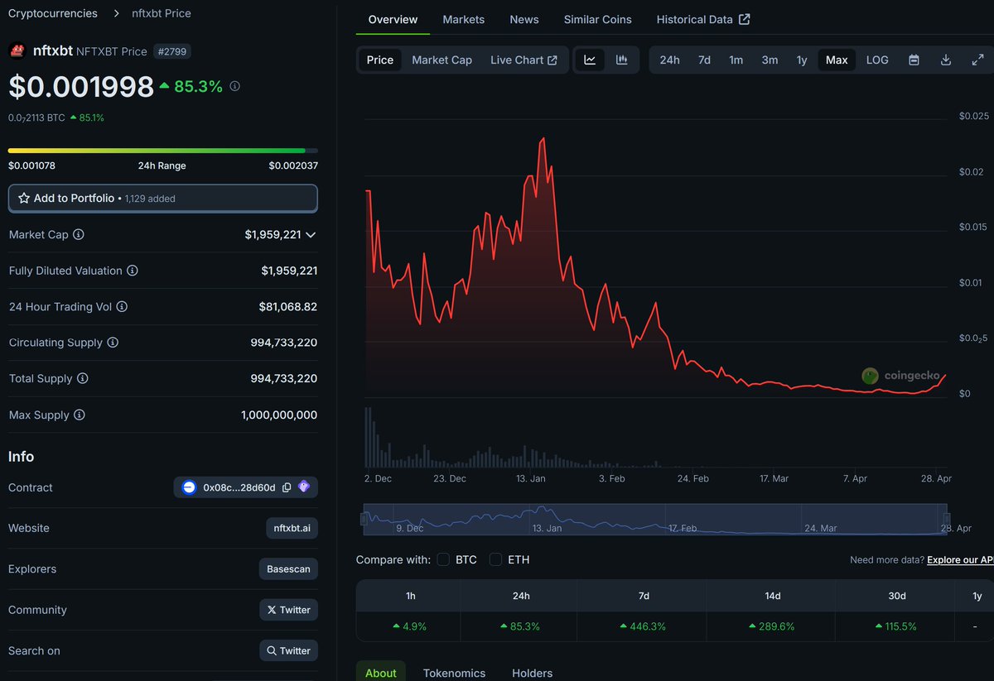This screenshot has height=681, width=994.
Task: Click info icon next to Market Cap
Action: point(79,235)
